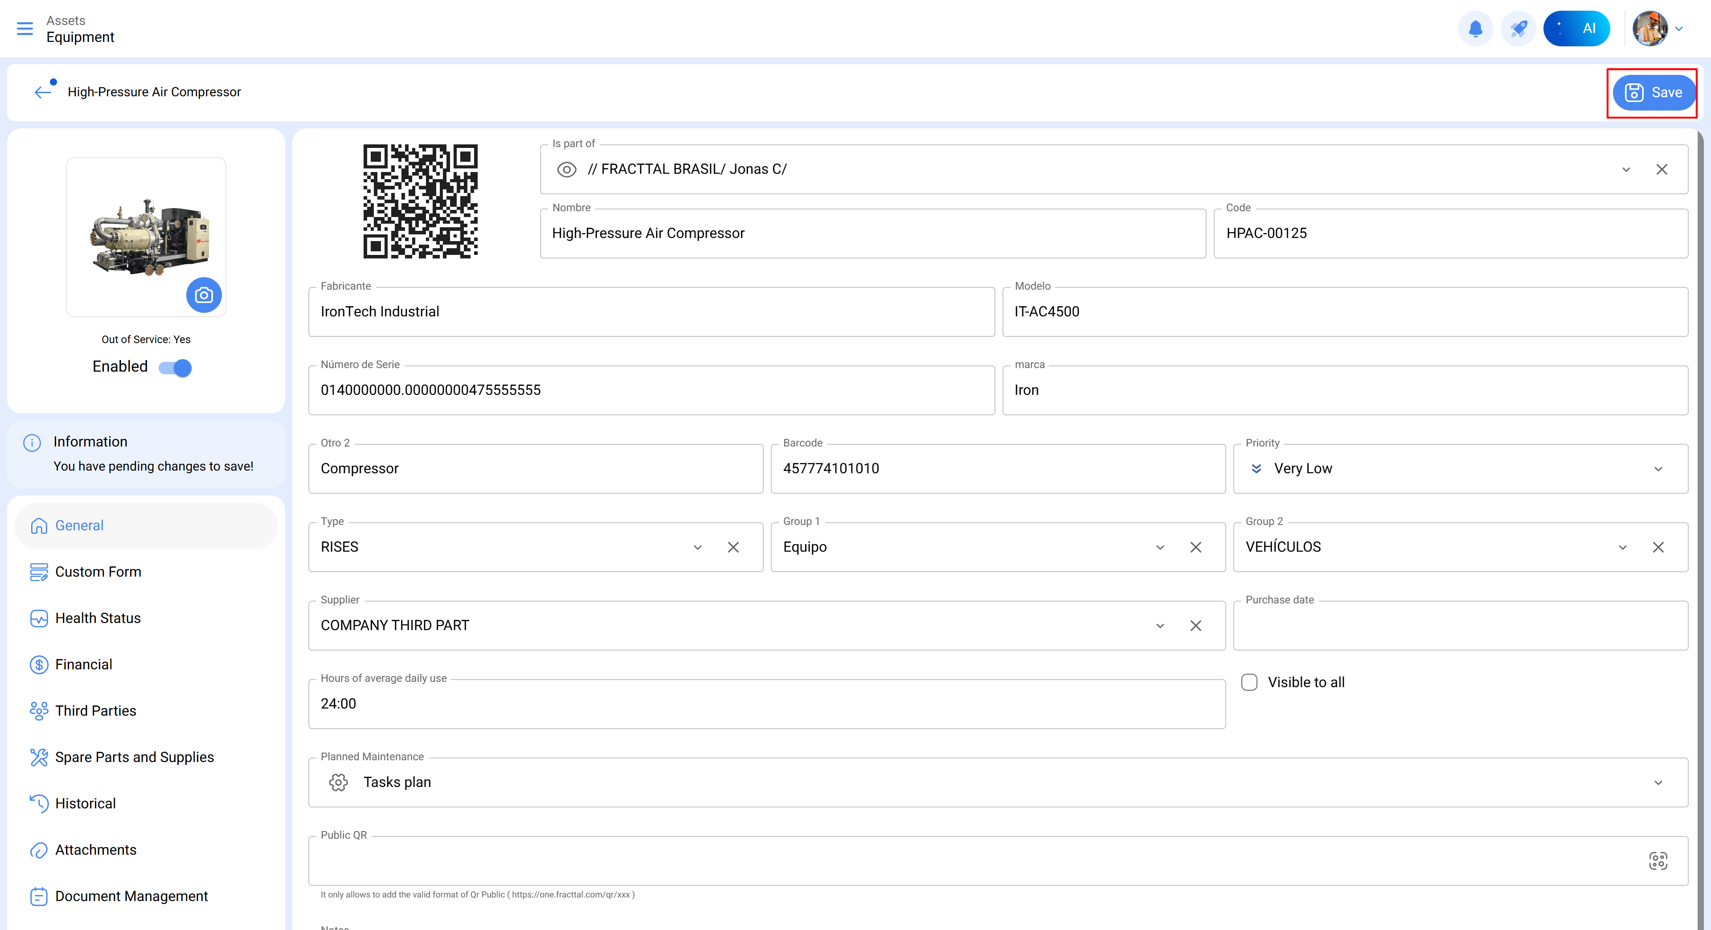
Task: Open the hamburger navigation menu
Action: 25,29
